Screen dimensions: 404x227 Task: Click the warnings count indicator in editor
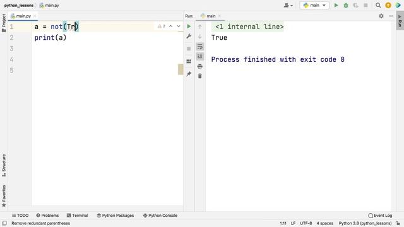(162, 26)
